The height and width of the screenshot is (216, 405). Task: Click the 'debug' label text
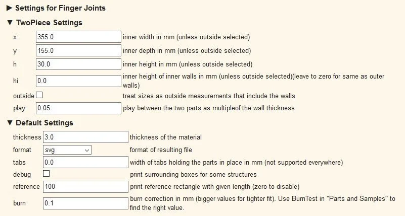[22, 174]
